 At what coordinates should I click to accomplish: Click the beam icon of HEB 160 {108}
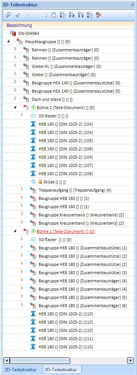(33, 173)
